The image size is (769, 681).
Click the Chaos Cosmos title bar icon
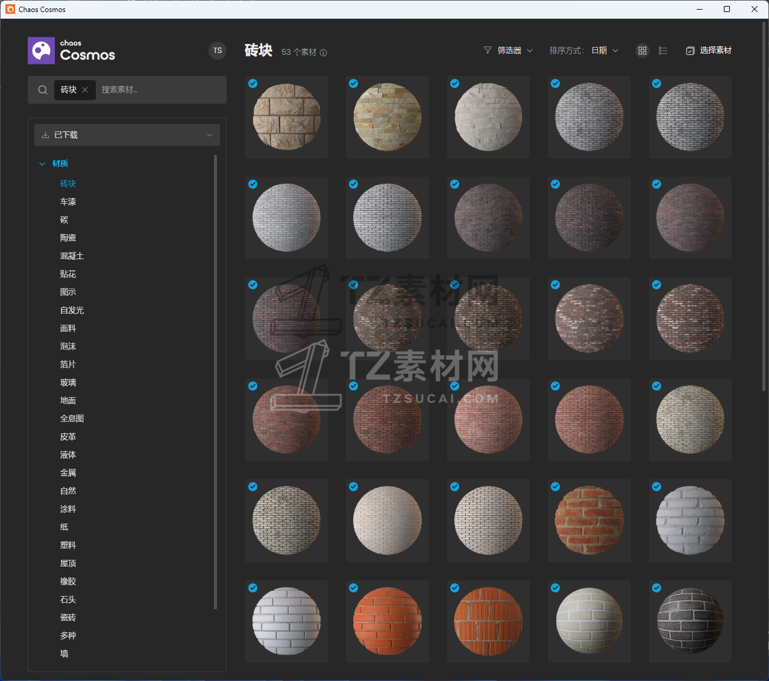click(10, 9)
